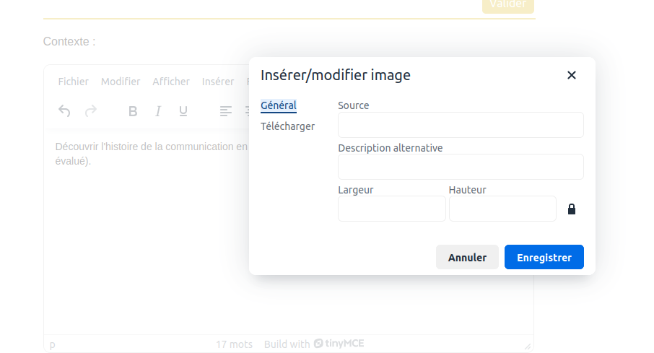Viewport: 654px width, 353px height.
Task: Redo action in editor toolbar
Action: (x=91, y=111)
